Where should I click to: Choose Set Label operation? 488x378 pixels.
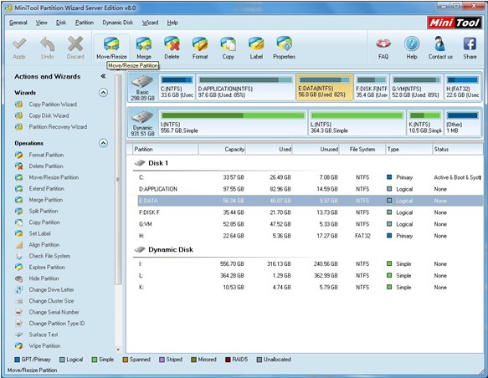tap(39, 233)
